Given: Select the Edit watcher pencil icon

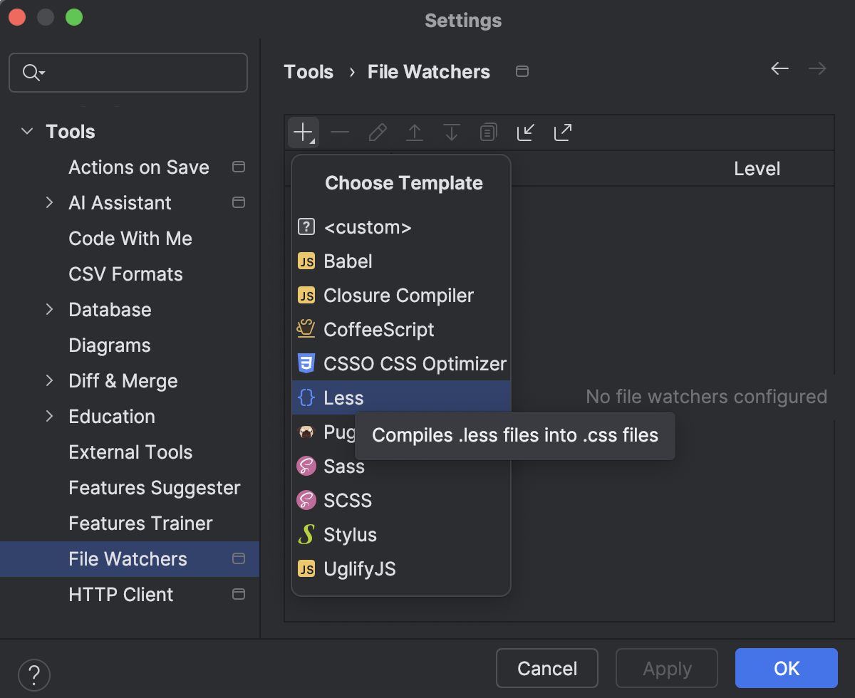Looking at the screenshot, I should tap(377, 132).
